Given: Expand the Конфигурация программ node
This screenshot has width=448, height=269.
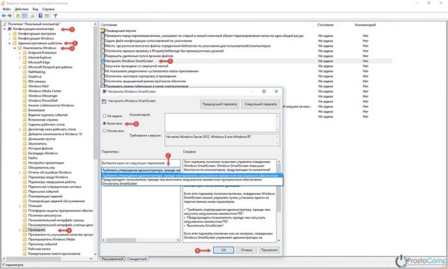Looking at the screenshot, I should (10, 33).
